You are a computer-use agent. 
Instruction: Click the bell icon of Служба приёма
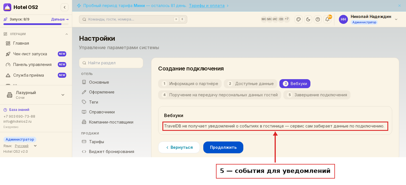point(8,75)
